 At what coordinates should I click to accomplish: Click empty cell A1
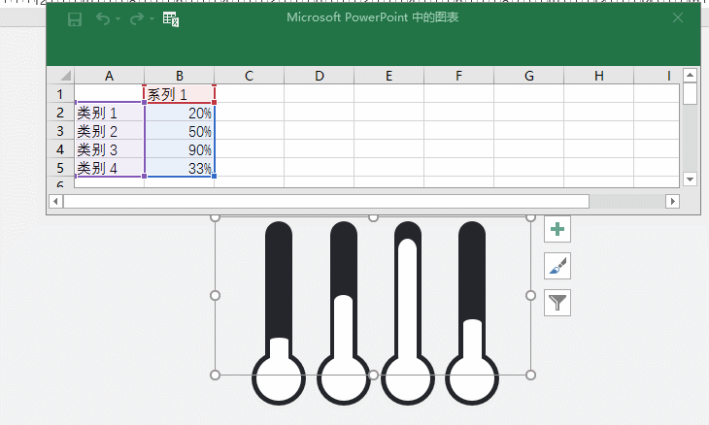coord(109,94)
